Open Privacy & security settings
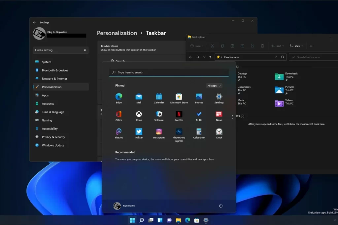 point(61,137)
